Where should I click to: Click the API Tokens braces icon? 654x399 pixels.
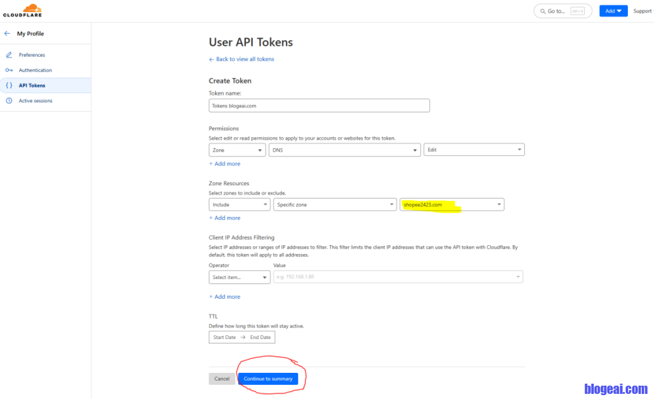9,86
